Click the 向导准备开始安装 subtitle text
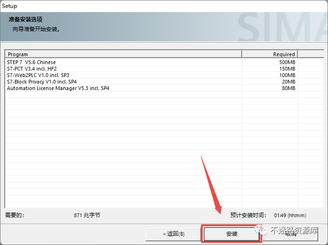This screenshot has height=245, width=328. click(x=36, y=29)
